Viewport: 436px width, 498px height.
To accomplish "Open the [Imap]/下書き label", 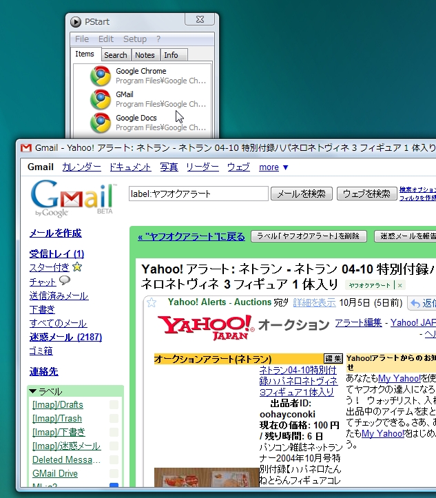I will [59, 432].
